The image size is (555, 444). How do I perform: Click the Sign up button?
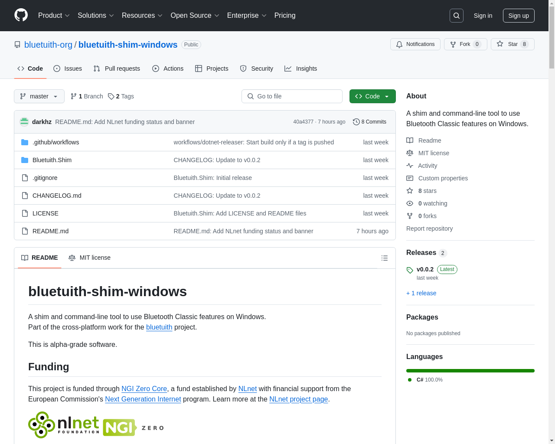click(519, 16)
